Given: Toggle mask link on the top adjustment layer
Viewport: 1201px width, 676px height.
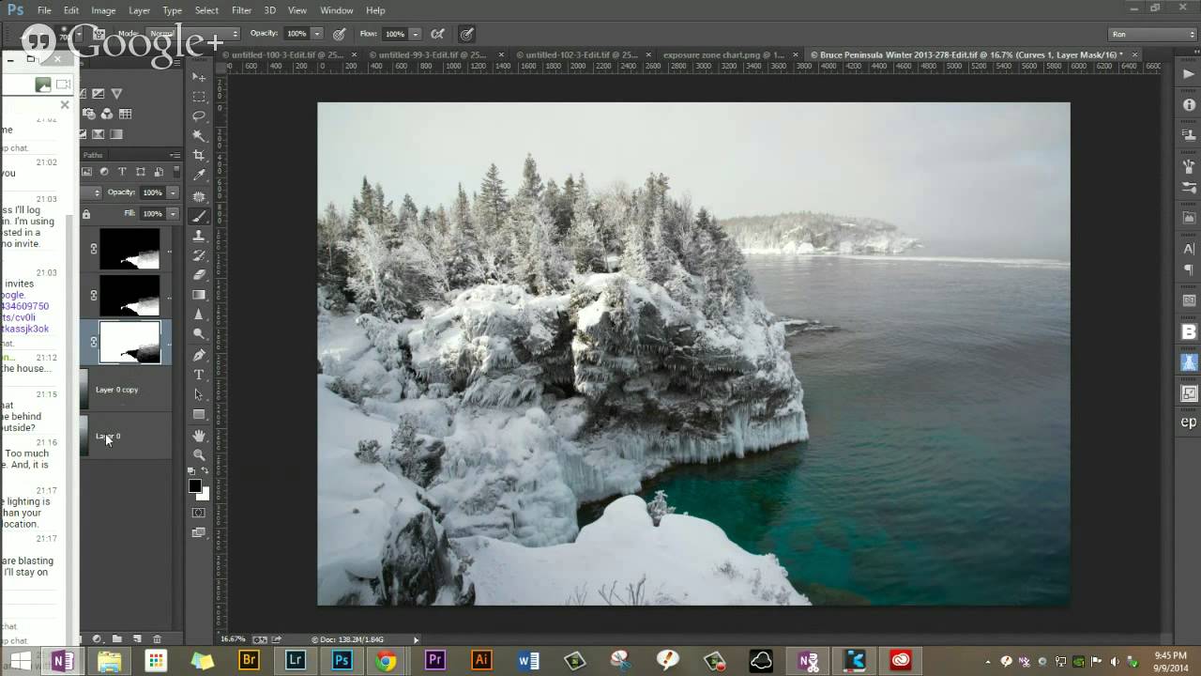Looking at the screenshot, I should 93,249.
